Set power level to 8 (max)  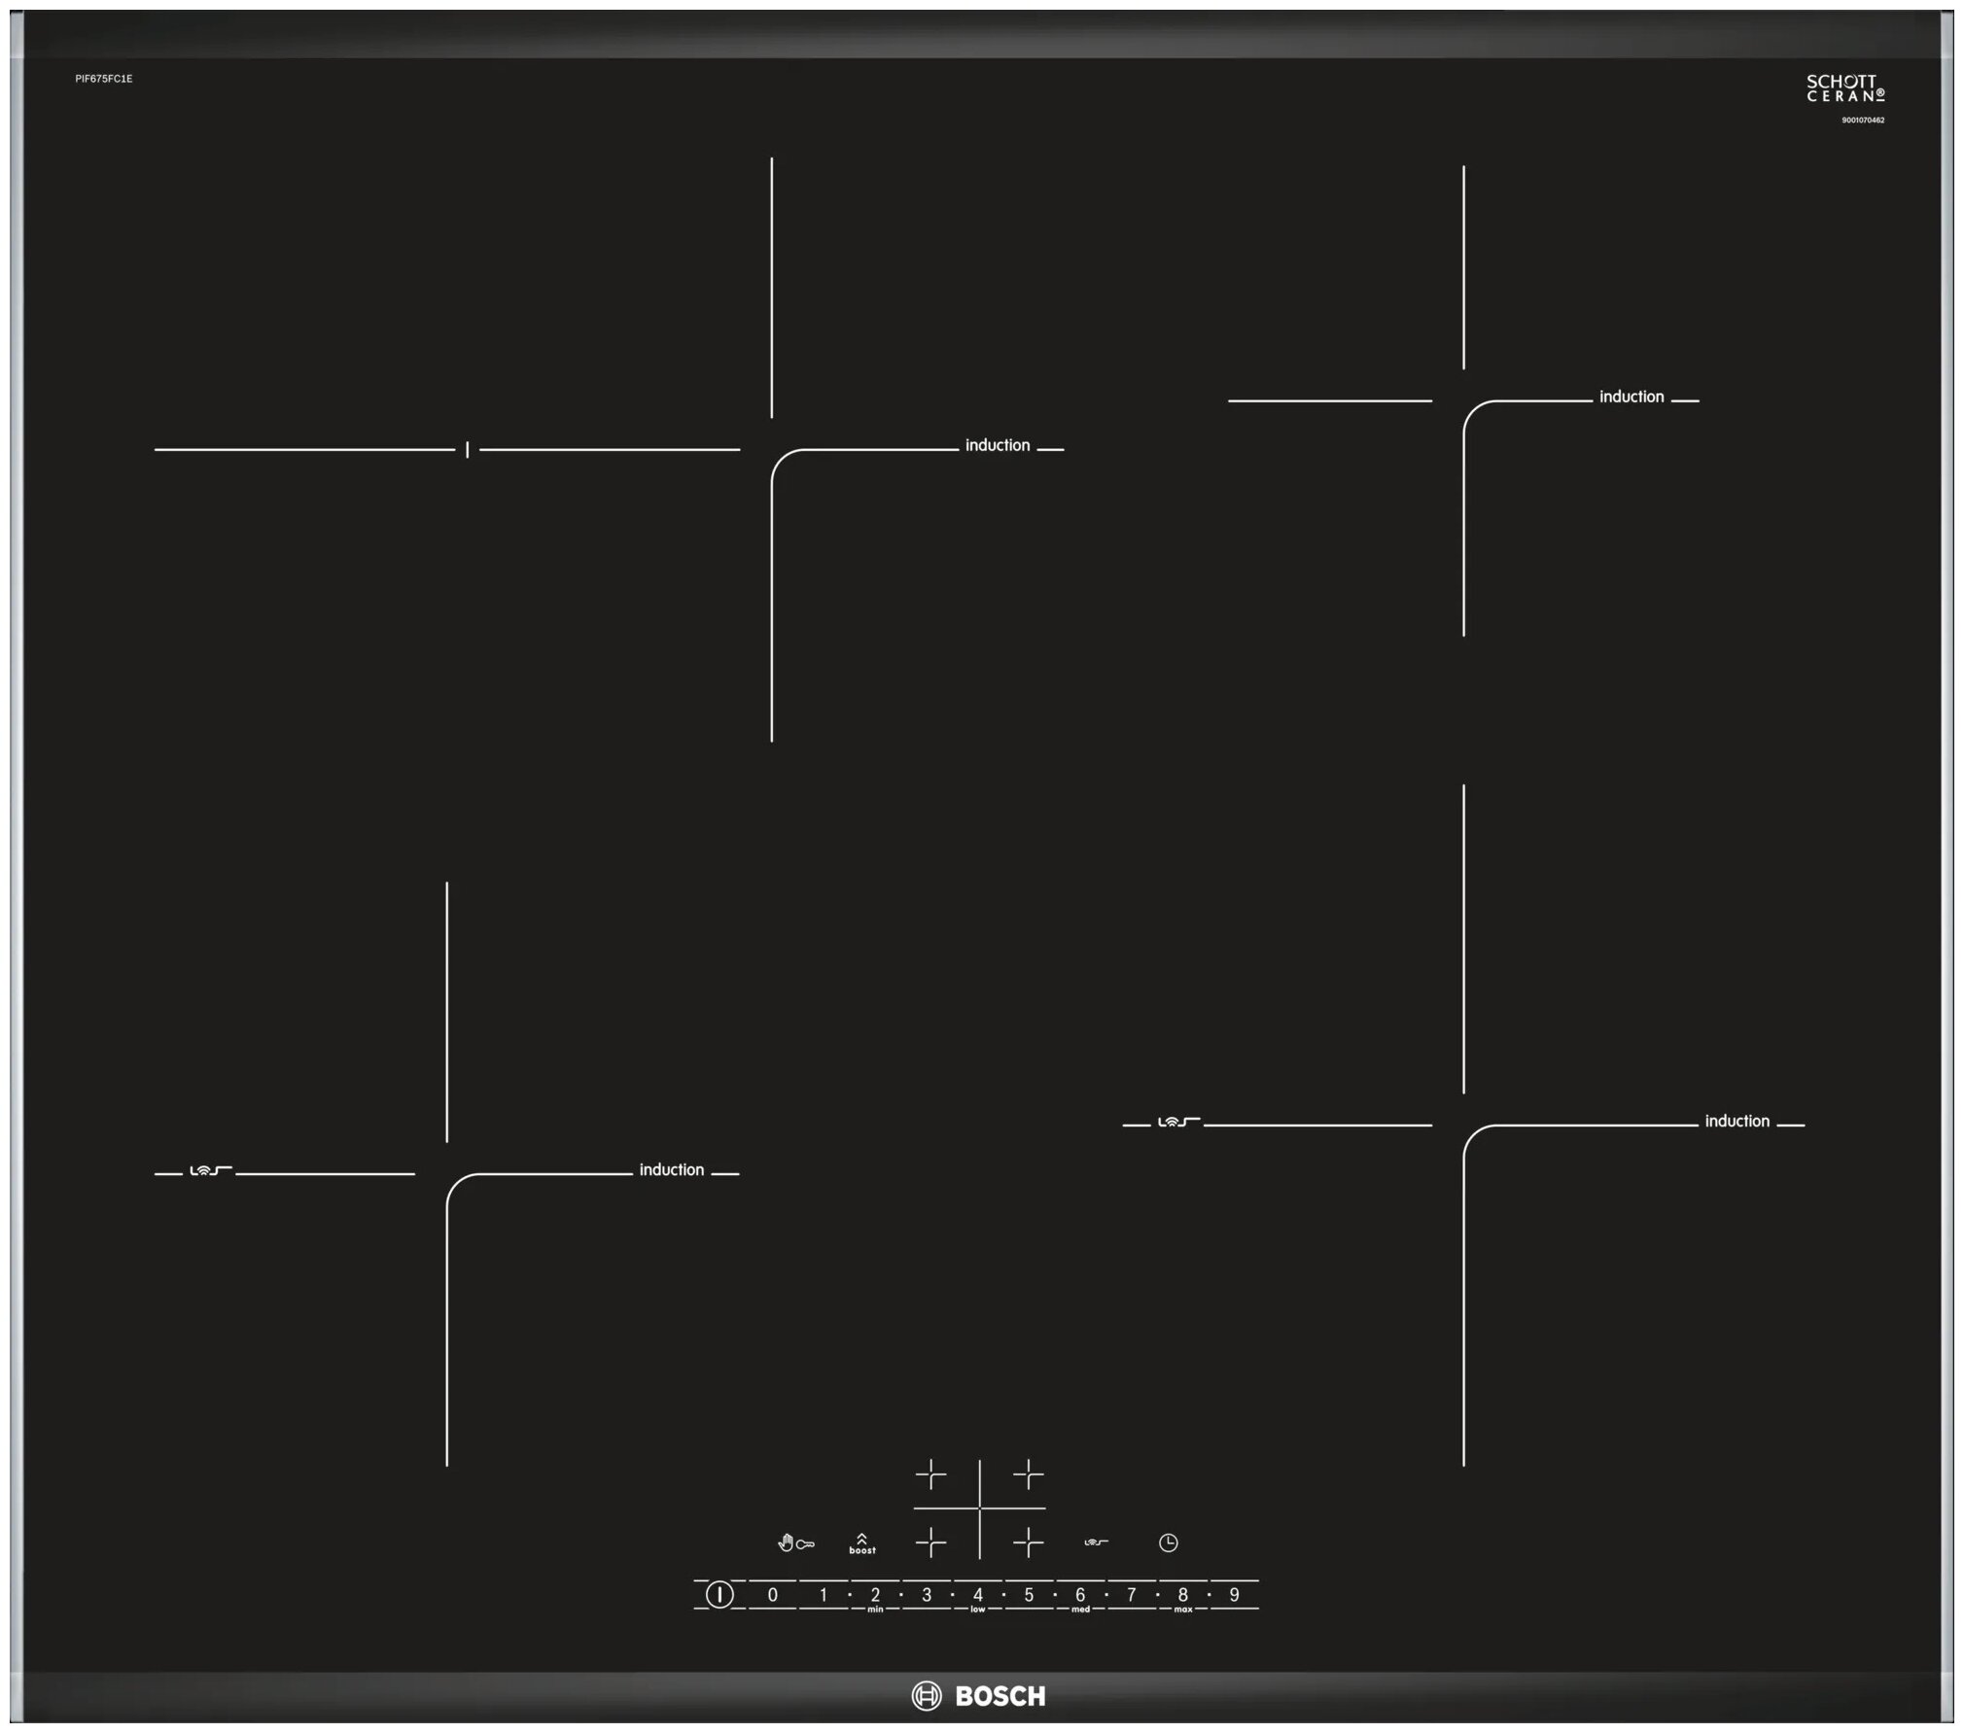point(1182,1595)
